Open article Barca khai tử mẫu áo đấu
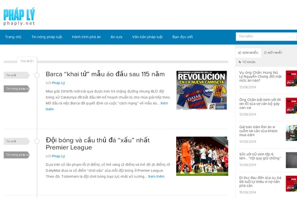Screen dimensions: 297x198 click(x=105, y=74)
